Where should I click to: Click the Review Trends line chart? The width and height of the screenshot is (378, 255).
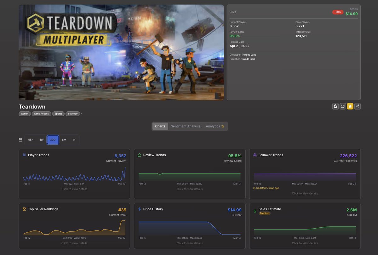coord(190,176)
